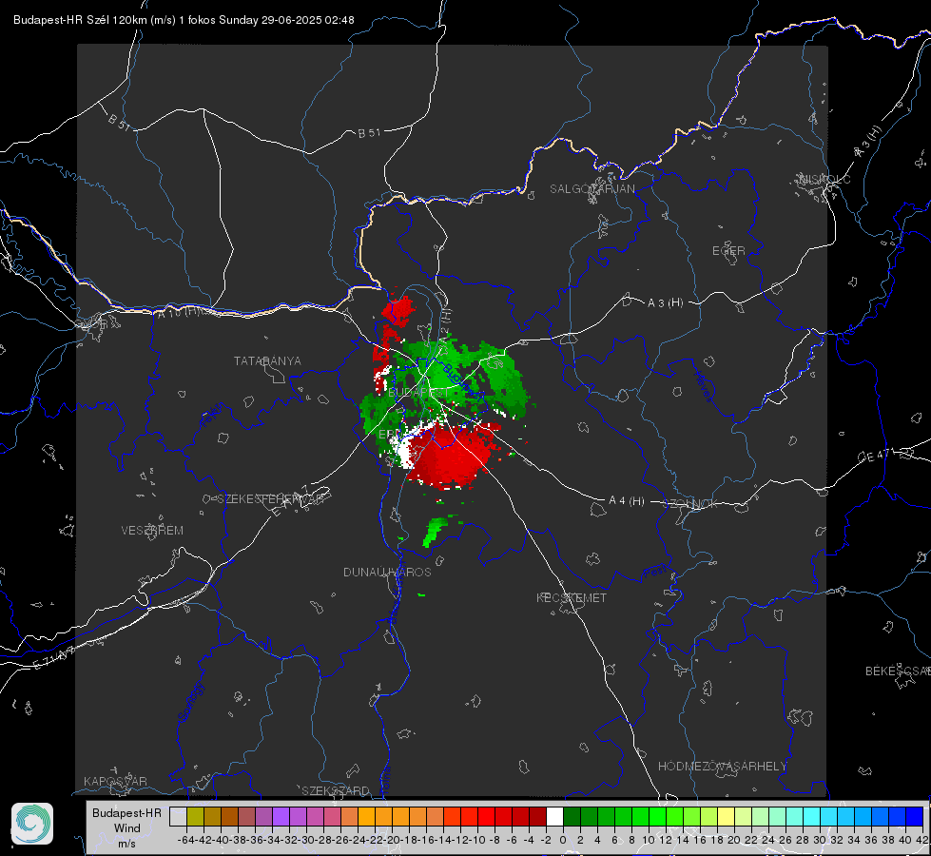Click the 'EGER' city label

(728, 251)
